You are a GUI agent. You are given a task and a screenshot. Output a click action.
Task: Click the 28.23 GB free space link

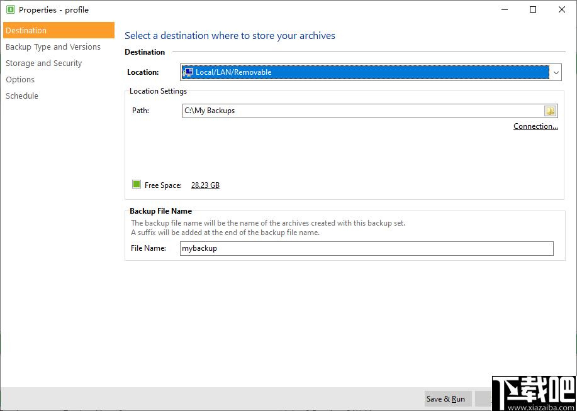coord(205,185)
